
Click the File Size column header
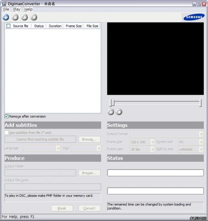tap(92, 26)
